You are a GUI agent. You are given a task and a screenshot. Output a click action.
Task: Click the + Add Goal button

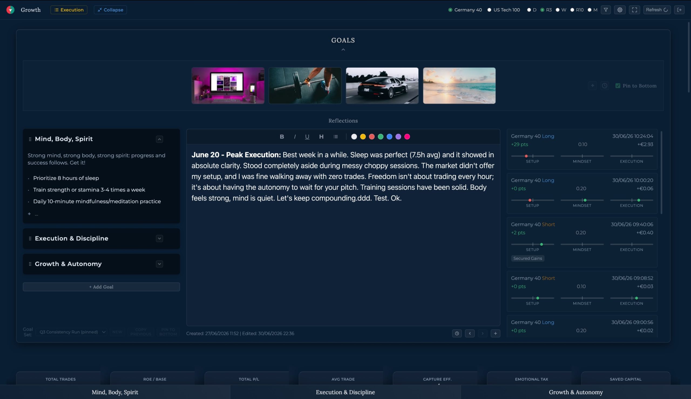(x=101, y=287)
